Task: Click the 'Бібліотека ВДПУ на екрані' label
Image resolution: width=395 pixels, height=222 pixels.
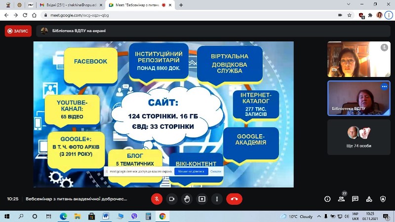Action: [x=79, y=31]
